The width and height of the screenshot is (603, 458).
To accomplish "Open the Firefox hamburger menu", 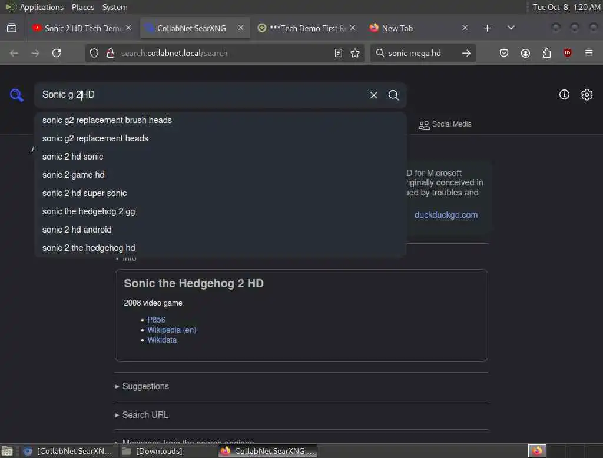I will pos(589,53).
